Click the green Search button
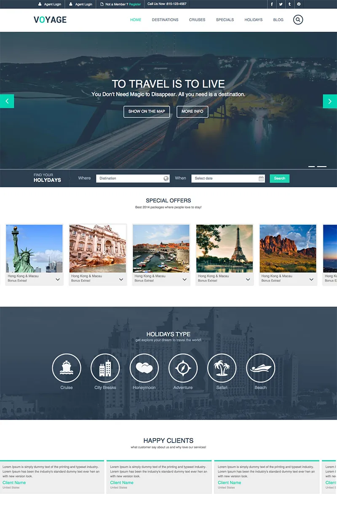The image size is (337, 506). [280, 178]
